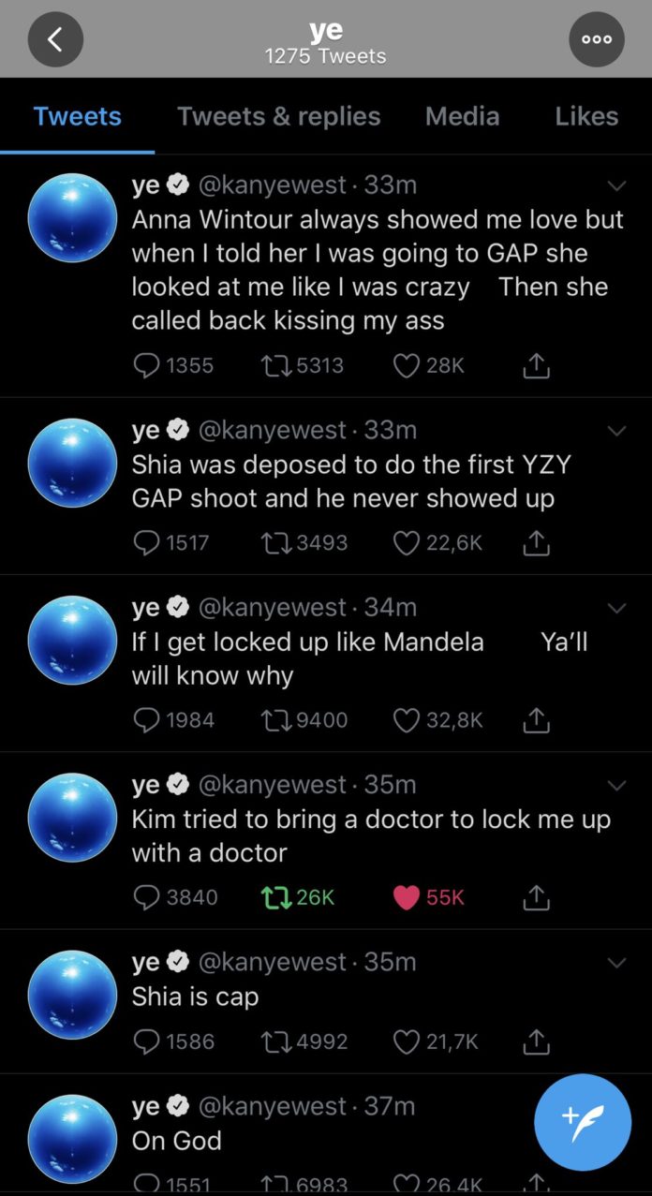Undo retweet on the Kim doctor tweet
Image resolution: width=652 pixels, height=1196 pixels.
coord(276,896)
